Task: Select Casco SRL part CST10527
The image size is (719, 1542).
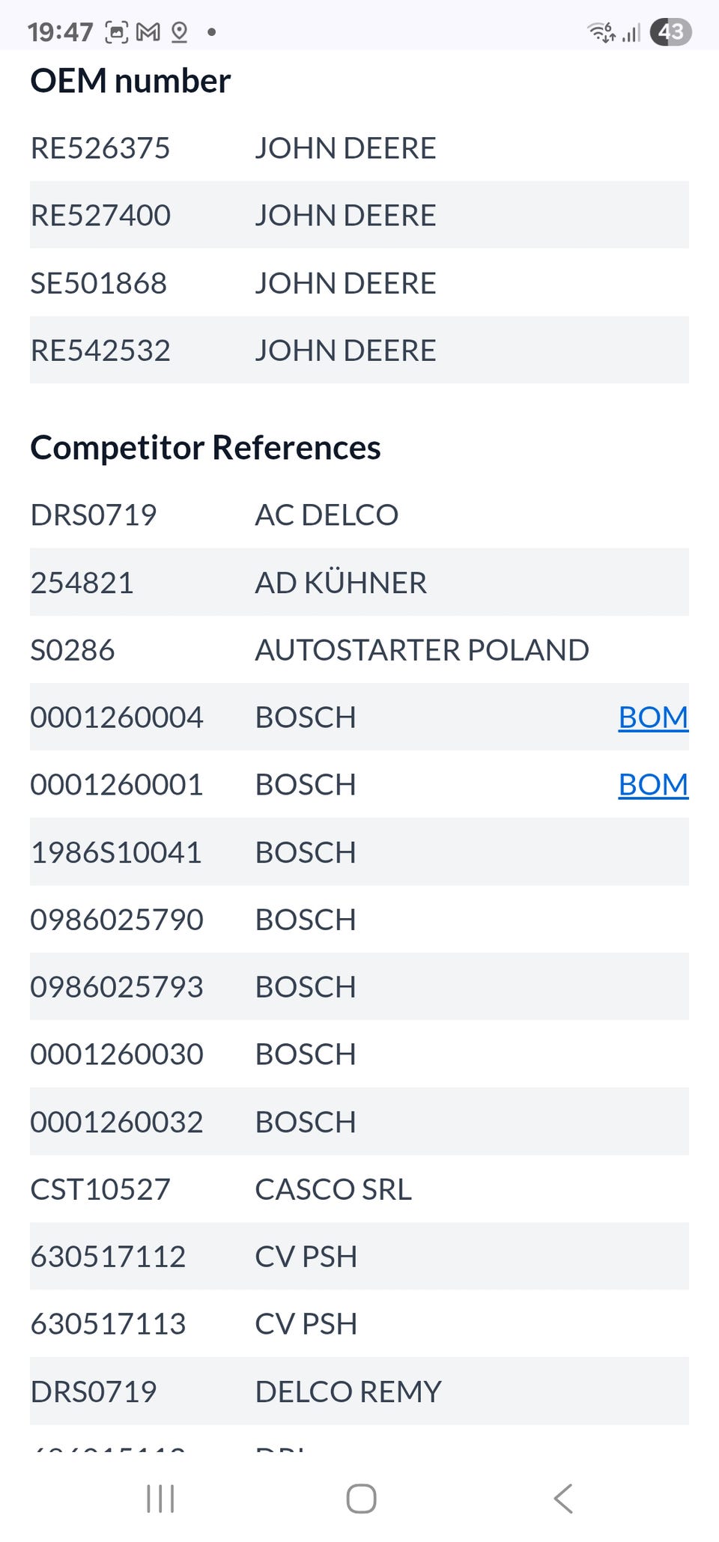Action: 100,1189
